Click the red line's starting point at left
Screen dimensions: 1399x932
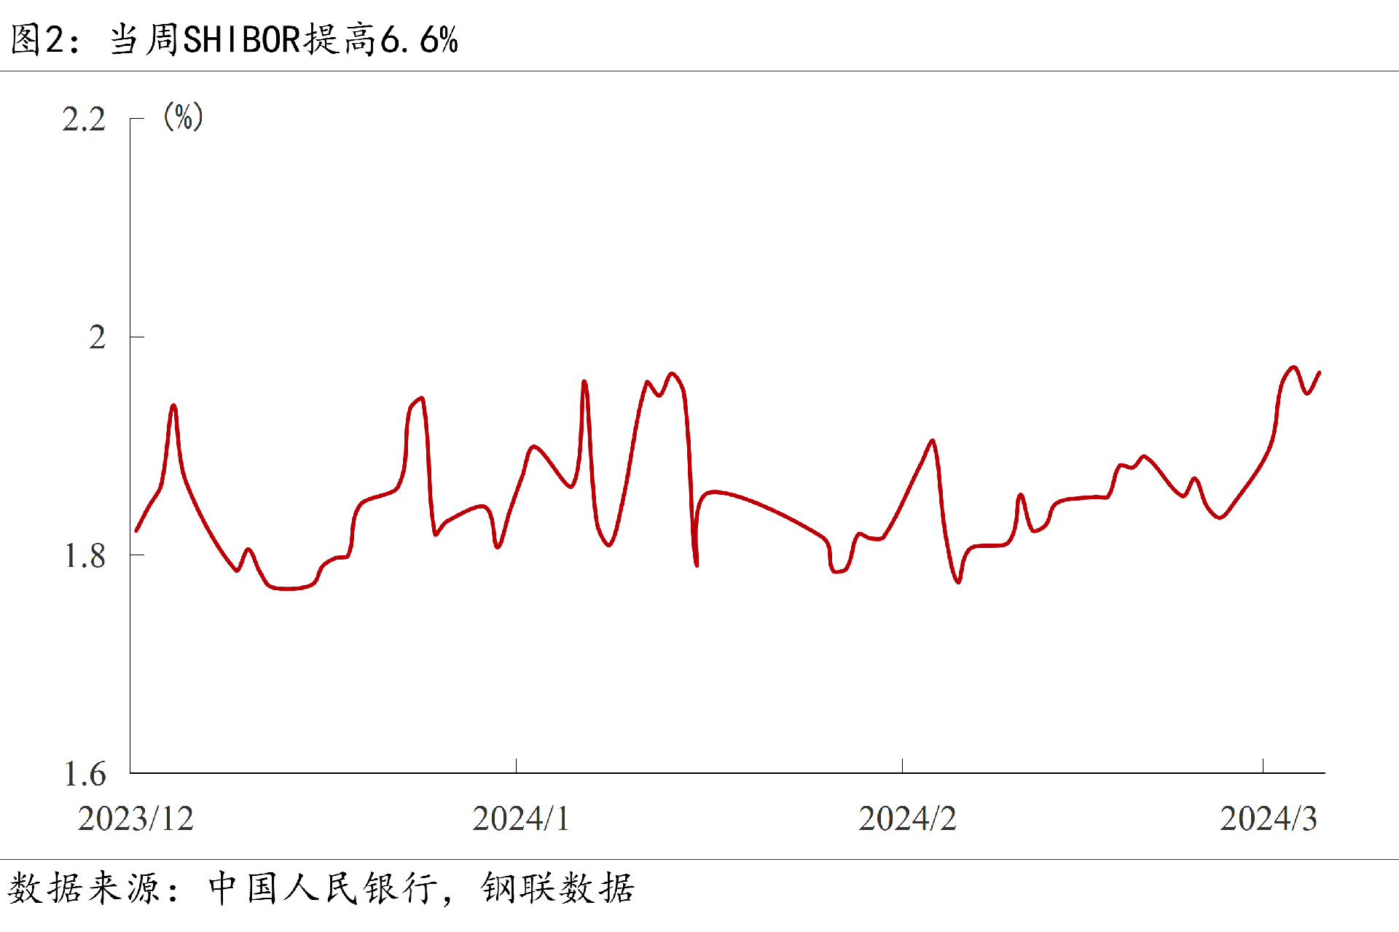136,530
